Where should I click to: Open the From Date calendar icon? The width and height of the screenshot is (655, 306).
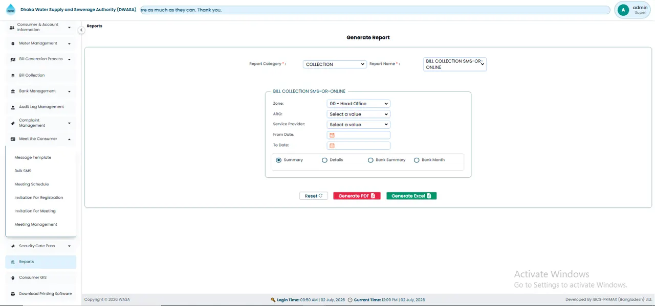click(x=332, y=135)
